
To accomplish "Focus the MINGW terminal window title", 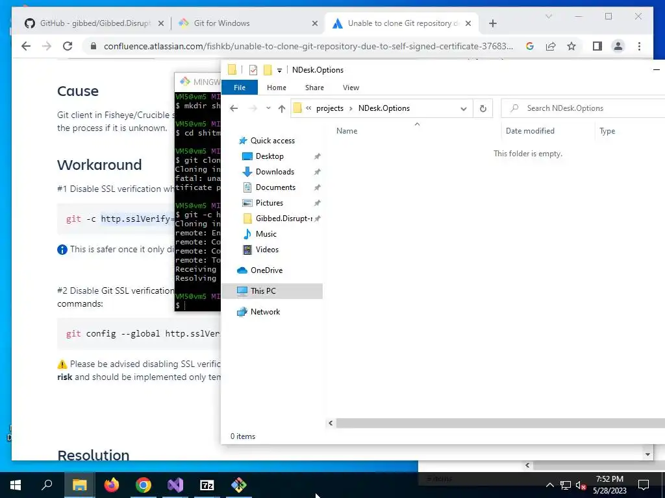I will [206, 82].
